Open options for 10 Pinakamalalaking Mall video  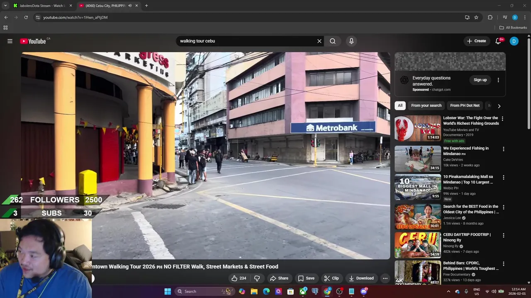tap(503, 178)
